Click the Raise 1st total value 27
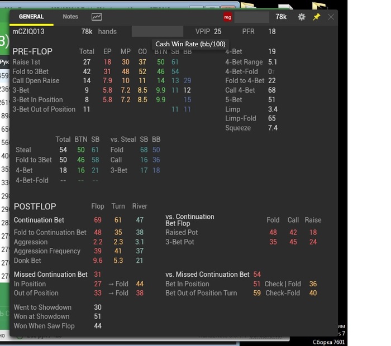This screenshot has height=346, width=391. click(87, 62)
